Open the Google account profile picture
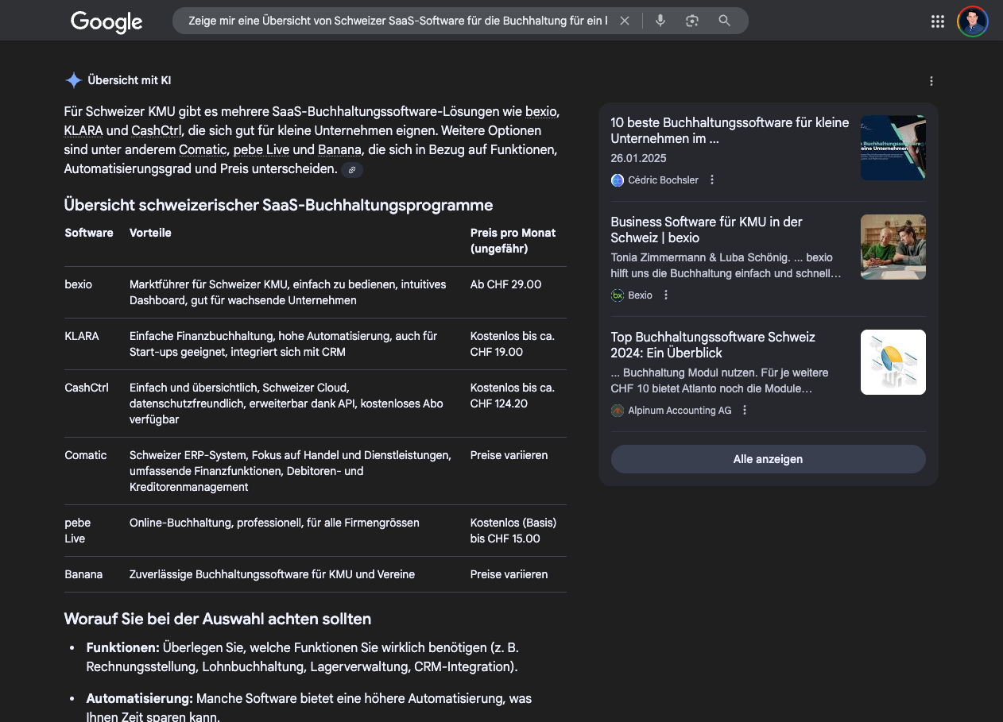 coord(973,21)
